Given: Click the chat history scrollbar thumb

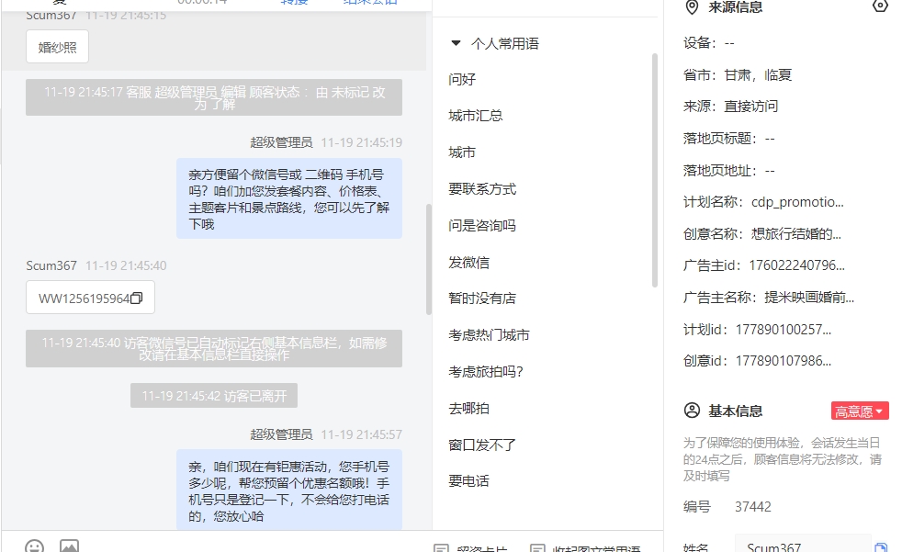Looking at the screenshot, I should click(429, 259).
